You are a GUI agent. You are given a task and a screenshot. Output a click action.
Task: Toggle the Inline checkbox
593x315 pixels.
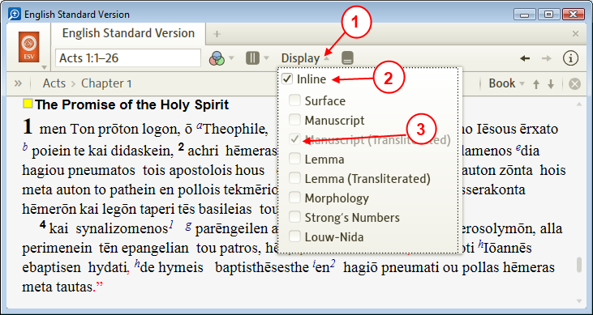(288, 79)
